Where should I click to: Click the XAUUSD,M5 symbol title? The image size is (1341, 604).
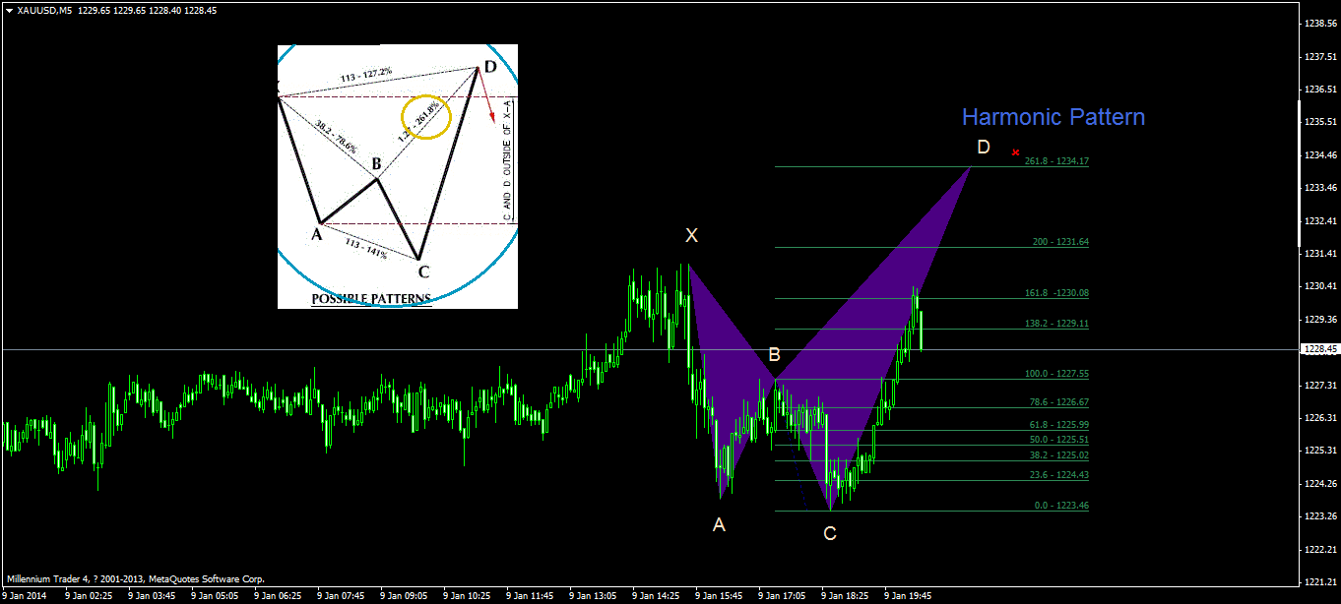(x=44, y=10)
